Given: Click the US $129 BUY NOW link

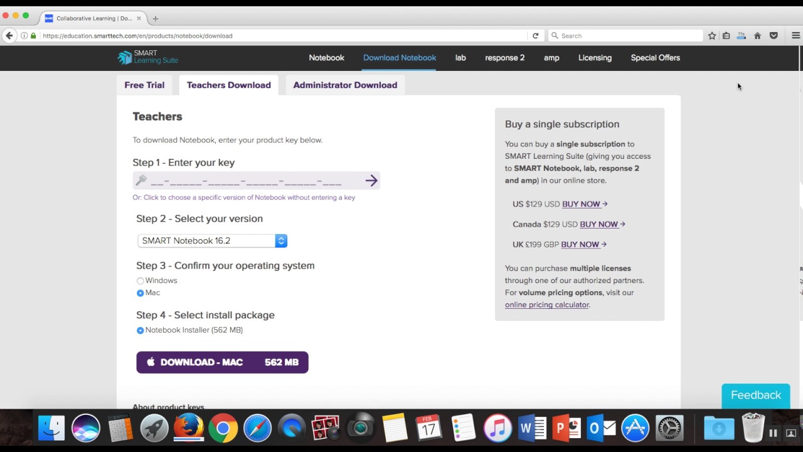Looking at the screenshot, I should (x=585, y=204).
